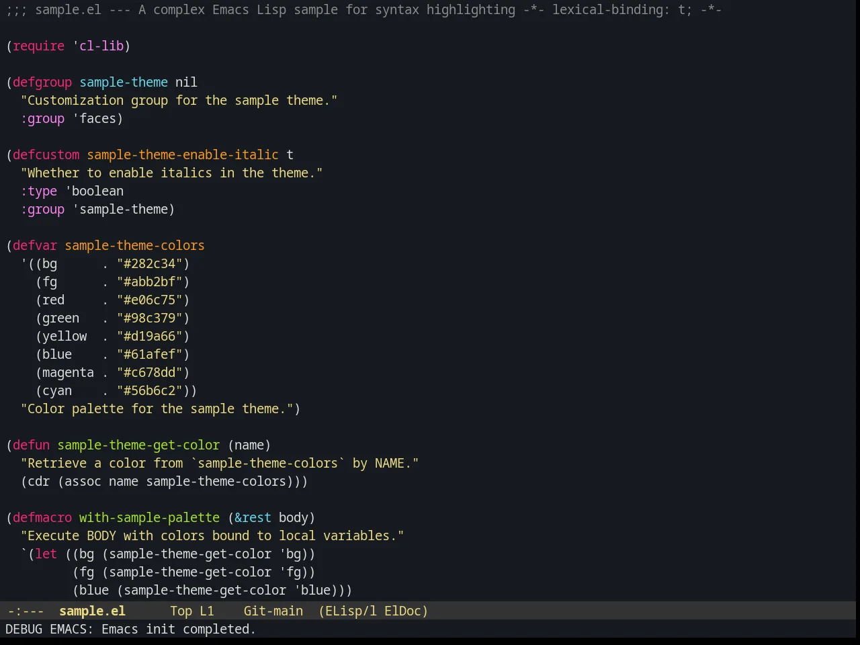Click ':group' keyword before 'faces

pos(42,118)
